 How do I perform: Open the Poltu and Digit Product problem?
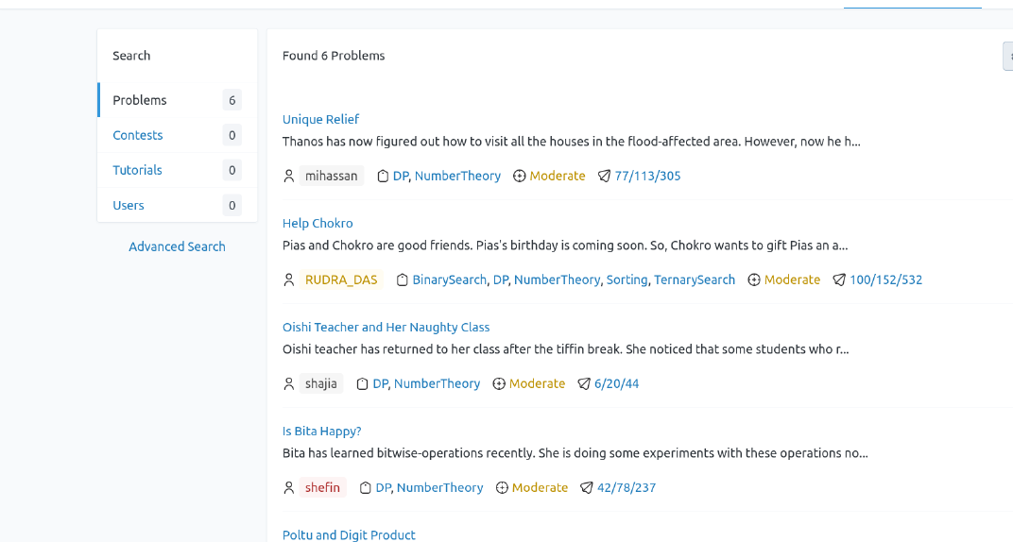click(x=349, y=534)
